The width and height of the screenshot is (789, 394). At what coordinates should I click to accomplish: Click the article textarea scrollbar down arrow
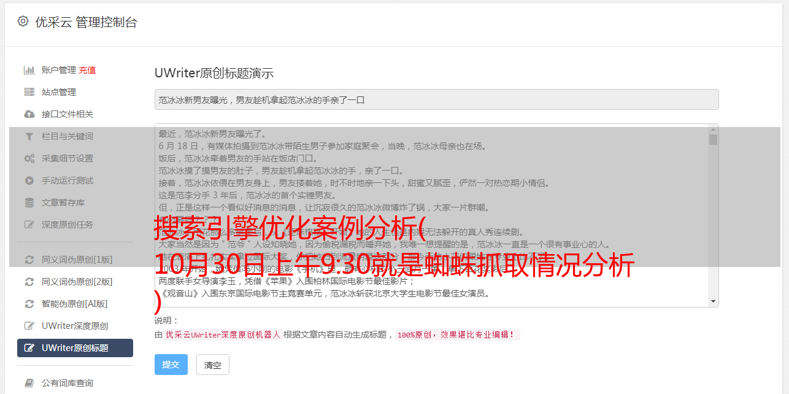(x=713, y=301)
